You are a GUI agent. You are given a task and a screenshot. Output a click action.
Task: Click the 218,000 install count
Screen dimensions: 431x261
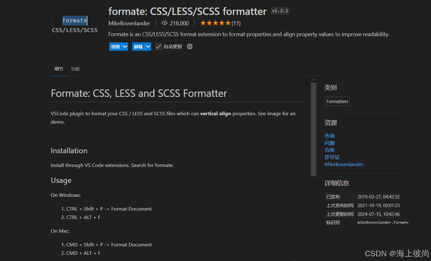[179, 23]
